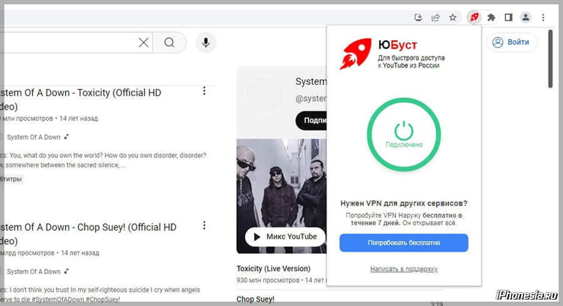Click the YouTube search magnifier button
Image resolution: width=563 pixels, height=306 pixels.
coord(170,42)
